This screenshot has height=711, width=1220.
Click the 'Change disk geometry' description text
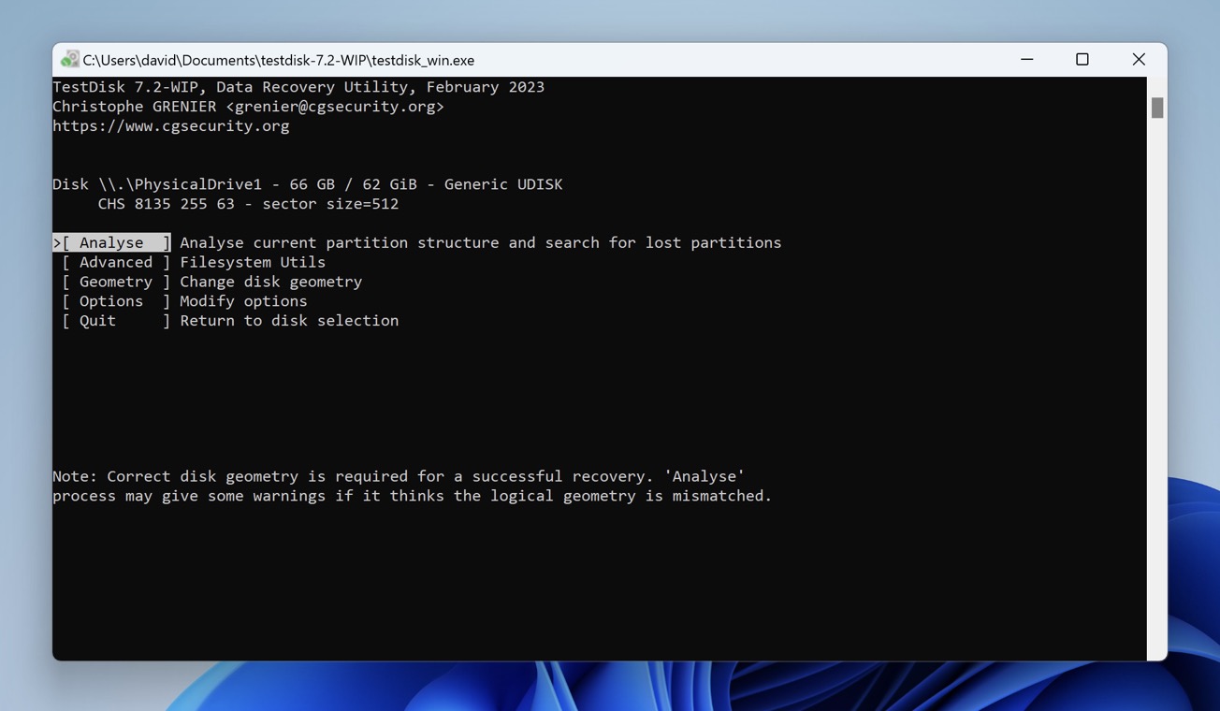pyautogui.click(x=271, y=282)
